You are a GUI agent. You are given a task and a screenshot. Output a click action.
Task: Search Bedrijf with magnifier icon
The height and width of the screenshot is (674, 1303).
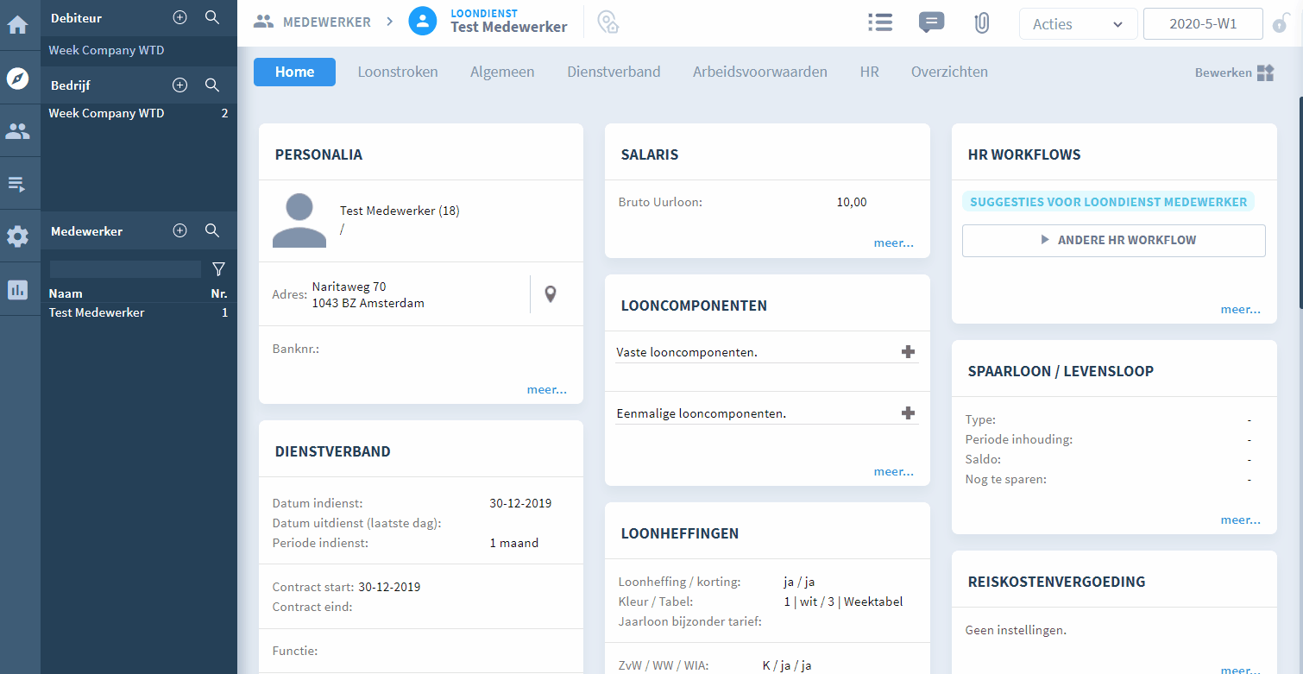pos(212,85)
